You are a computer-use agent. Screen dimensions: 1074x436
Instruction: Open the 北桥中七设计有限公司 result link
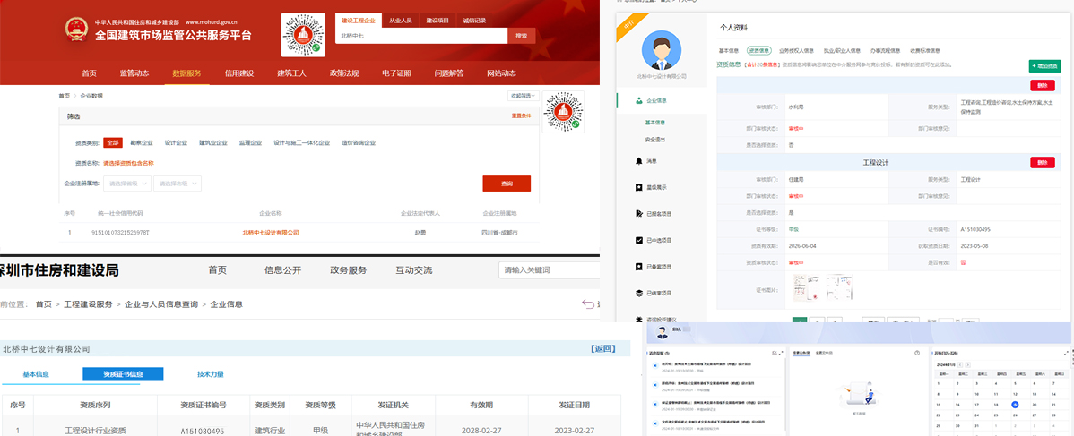coord(271,233)
